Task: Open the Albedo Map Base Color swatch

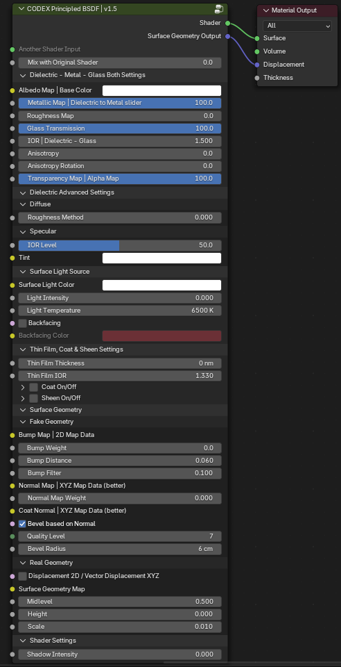Action: pos(161,90)
